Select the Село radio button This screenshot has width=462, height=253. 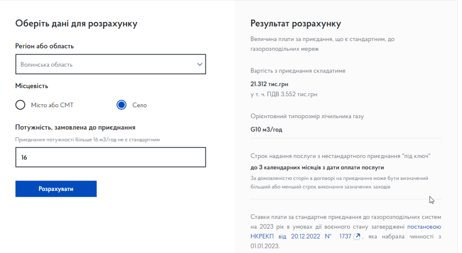pyautogui.click(x=121, y=105)
